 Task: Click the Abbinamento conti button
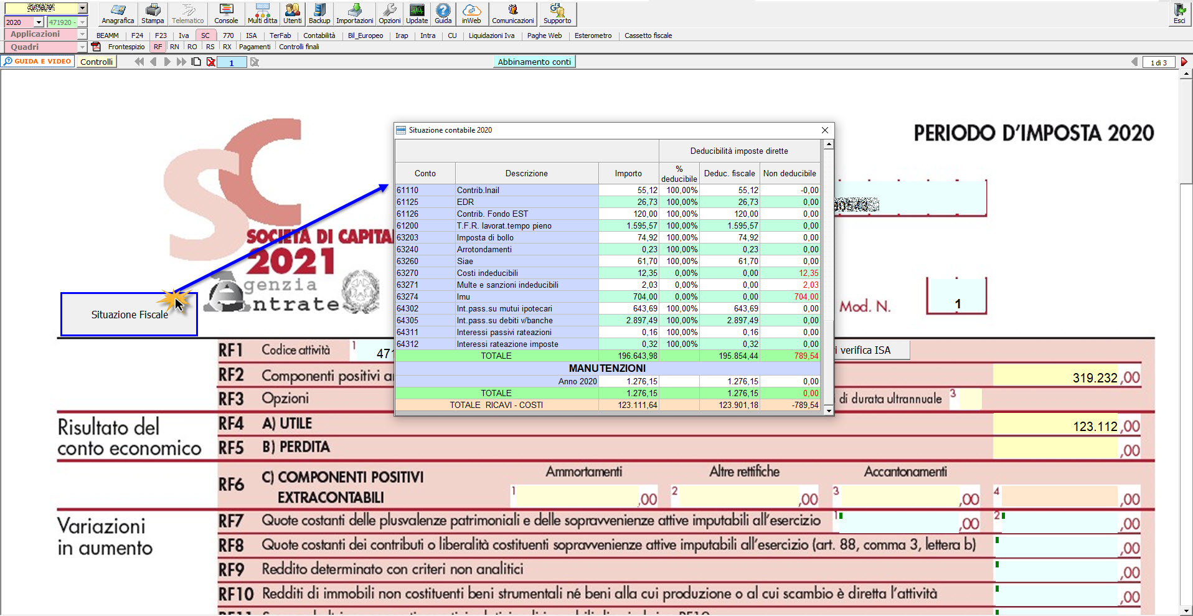click(534, 62)
